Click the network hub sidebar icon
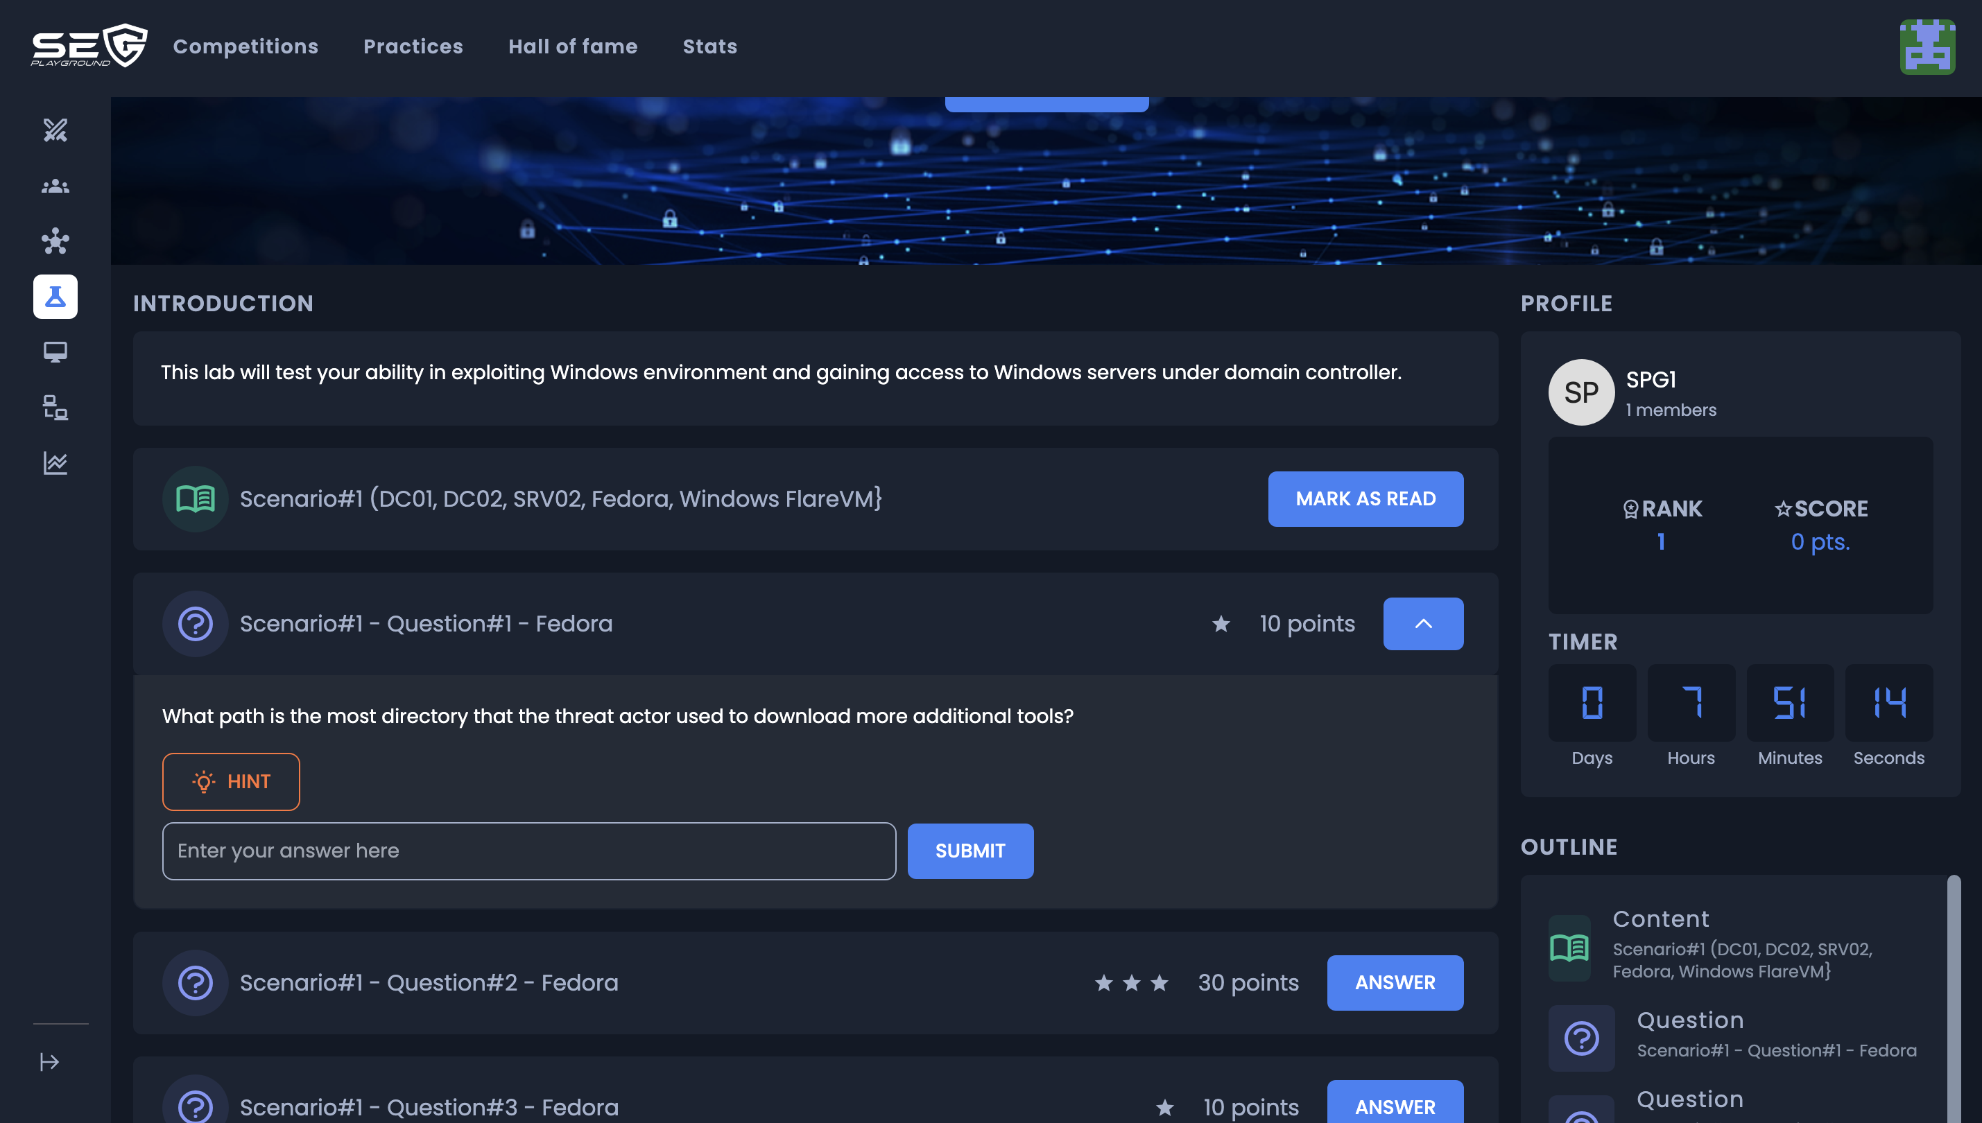 (55, 241)
